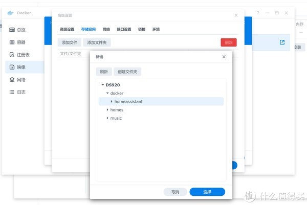Viewport: 307px width, 205px height.
Task: Select the homeassistant folder
Action: point(161,101)
